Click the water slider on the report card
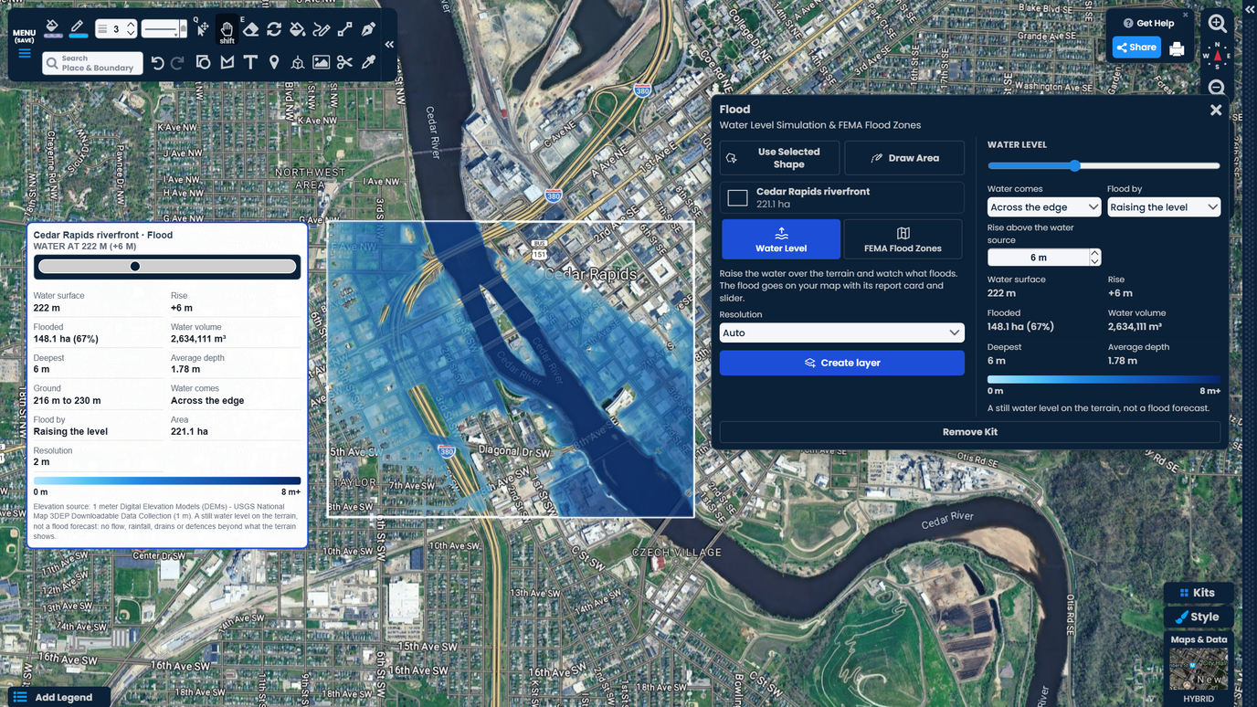The height and width of the screenshot is (707, 1257). click(167, 267)
